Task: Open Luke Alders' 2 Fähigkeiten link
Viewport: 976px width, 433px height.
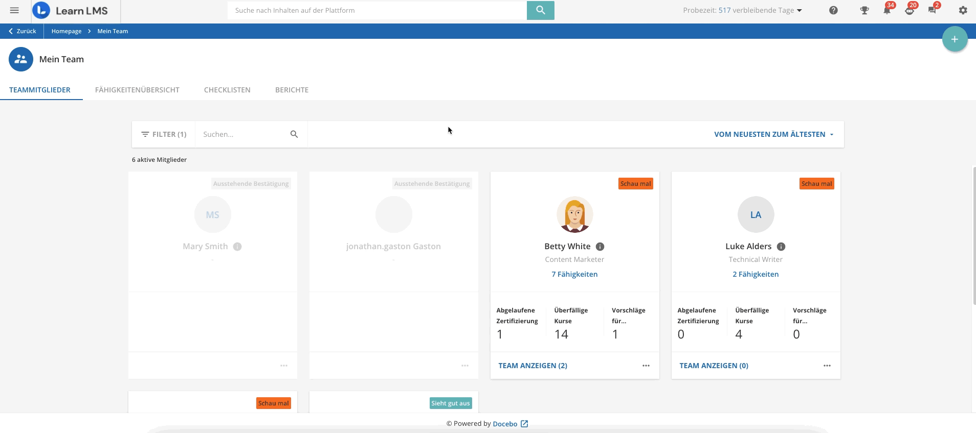Action: coord(756,274)
